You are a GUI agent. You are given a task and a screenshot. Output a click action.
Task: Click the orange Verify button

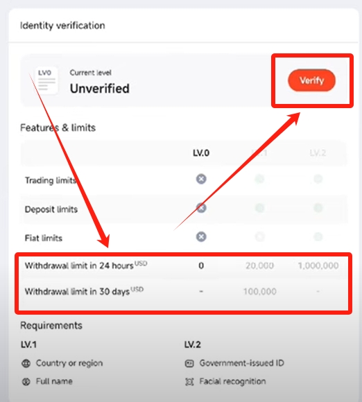(x=311, y=80)
